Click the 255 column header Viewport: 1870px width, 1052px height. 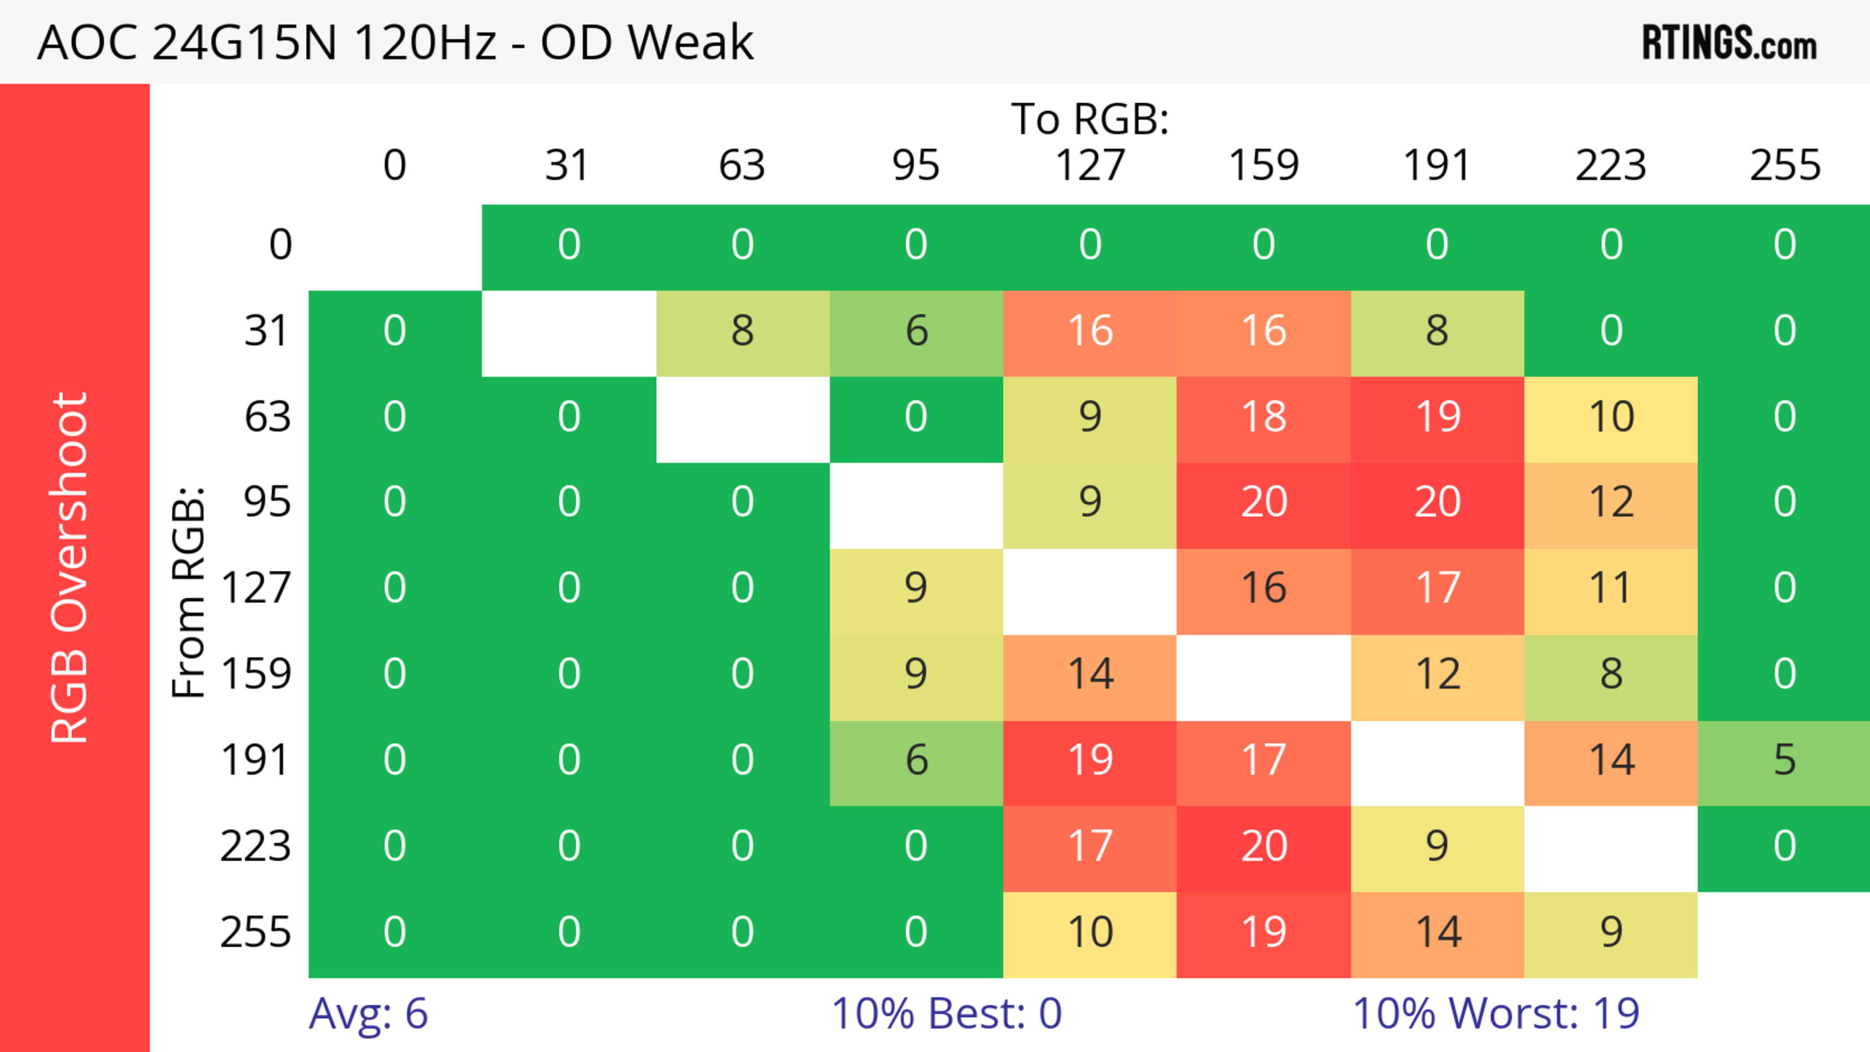pyautogui.click(x=1785, y=166)
